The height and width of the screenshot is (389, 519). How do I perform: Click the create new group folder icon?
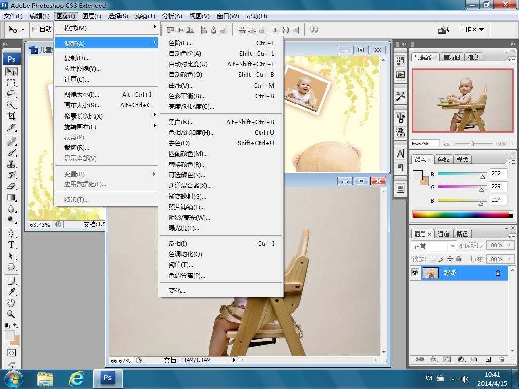(474, 359)
